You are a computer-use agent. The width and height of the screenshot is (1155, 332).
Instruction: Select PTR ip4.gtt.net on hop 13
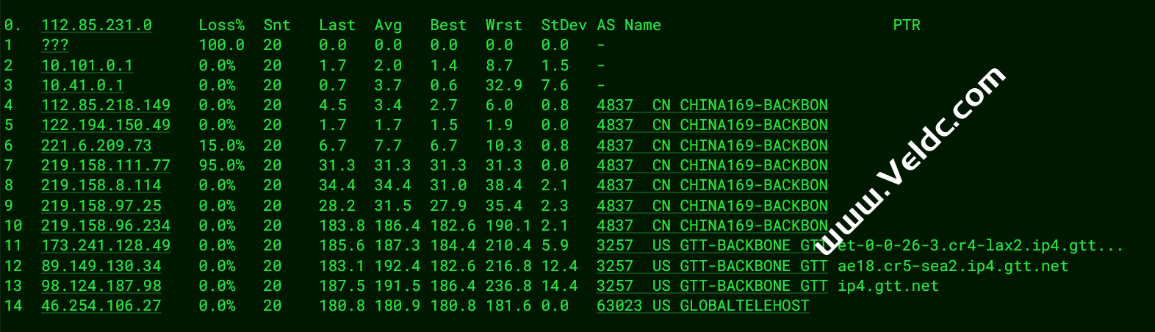[x=888, y=286]
